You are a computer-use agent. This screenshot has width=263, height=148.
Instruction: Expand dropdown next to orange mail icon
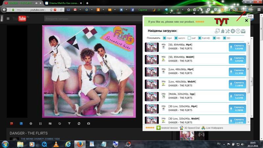tap(115, 10)
